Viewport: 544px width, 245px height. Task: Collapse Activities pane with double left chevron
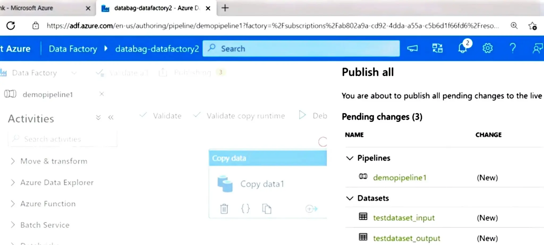point(111,117)
